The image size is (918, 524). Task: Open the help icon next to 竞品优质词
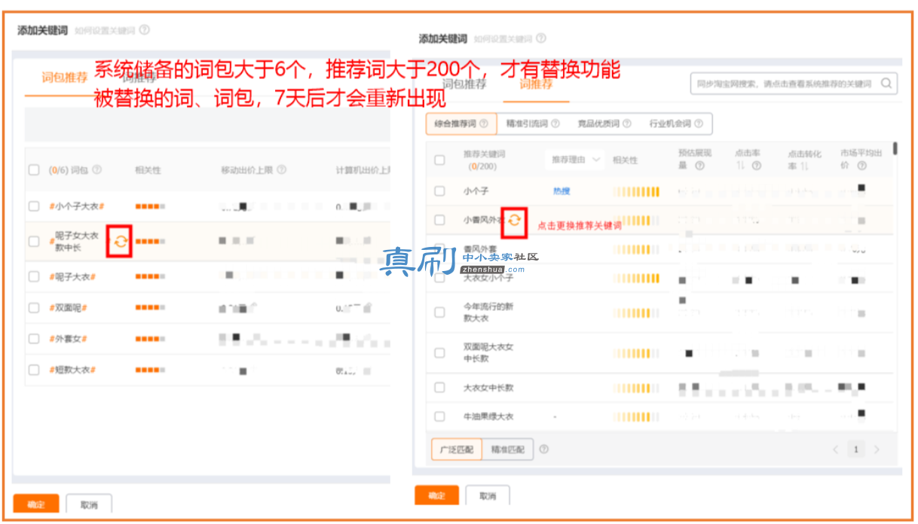tap(626, 123)
